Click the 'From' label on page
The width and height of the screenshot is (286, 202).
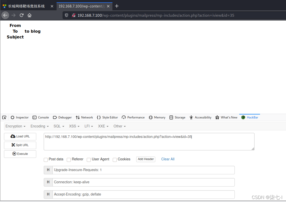click(x=15, y=25)
